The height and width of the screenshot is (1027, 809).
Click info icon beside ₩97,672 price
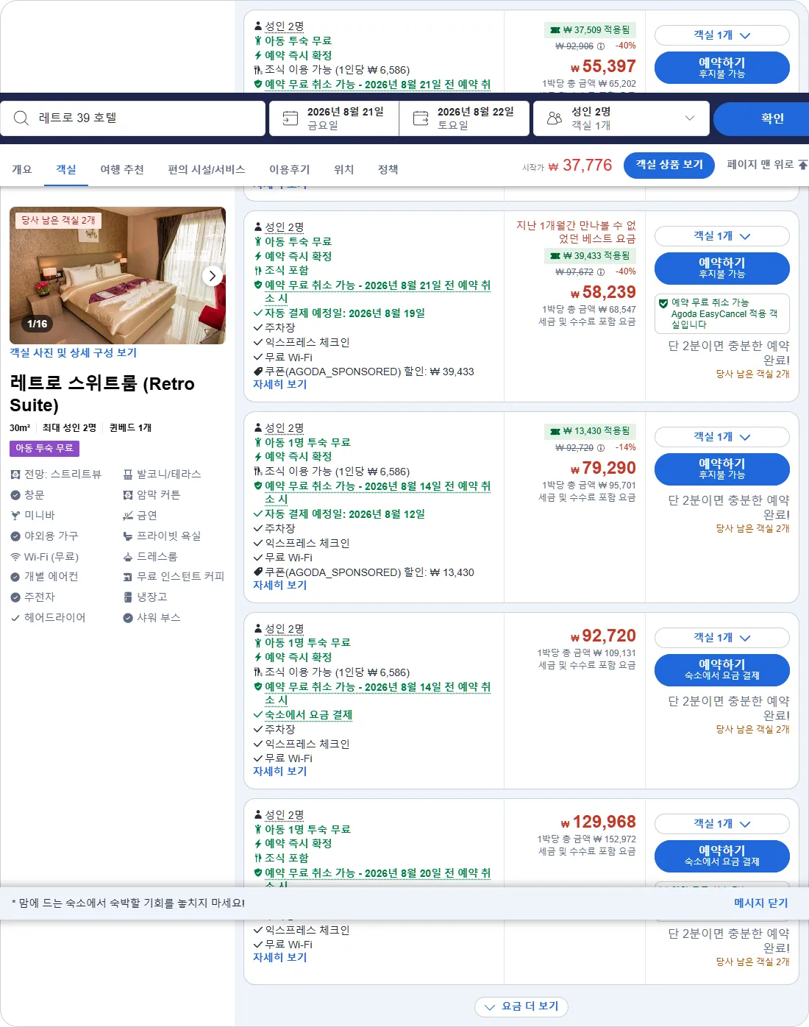tap(601, 272)
